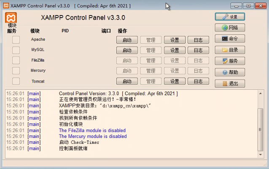Click Mercury 设置 button
The height and width of the screenshot is (169, 269).
click(175, 71)
